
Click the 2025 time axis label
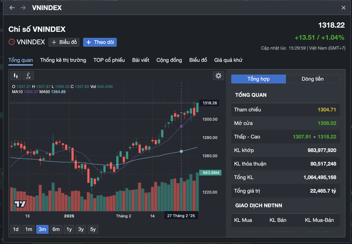click(x=69, y=216)
